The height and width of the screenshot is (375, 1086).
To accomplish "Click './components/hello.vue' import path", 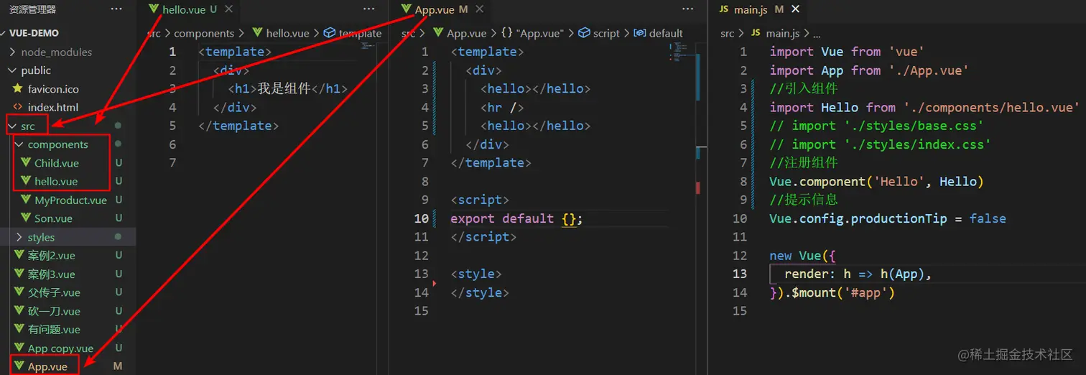I will click(x=991, y=107).
